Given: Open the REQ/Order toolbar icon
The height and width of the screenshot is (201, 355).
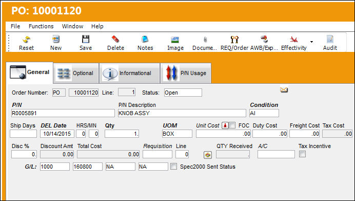Looking at the screenshot, I should pos(234,40).
